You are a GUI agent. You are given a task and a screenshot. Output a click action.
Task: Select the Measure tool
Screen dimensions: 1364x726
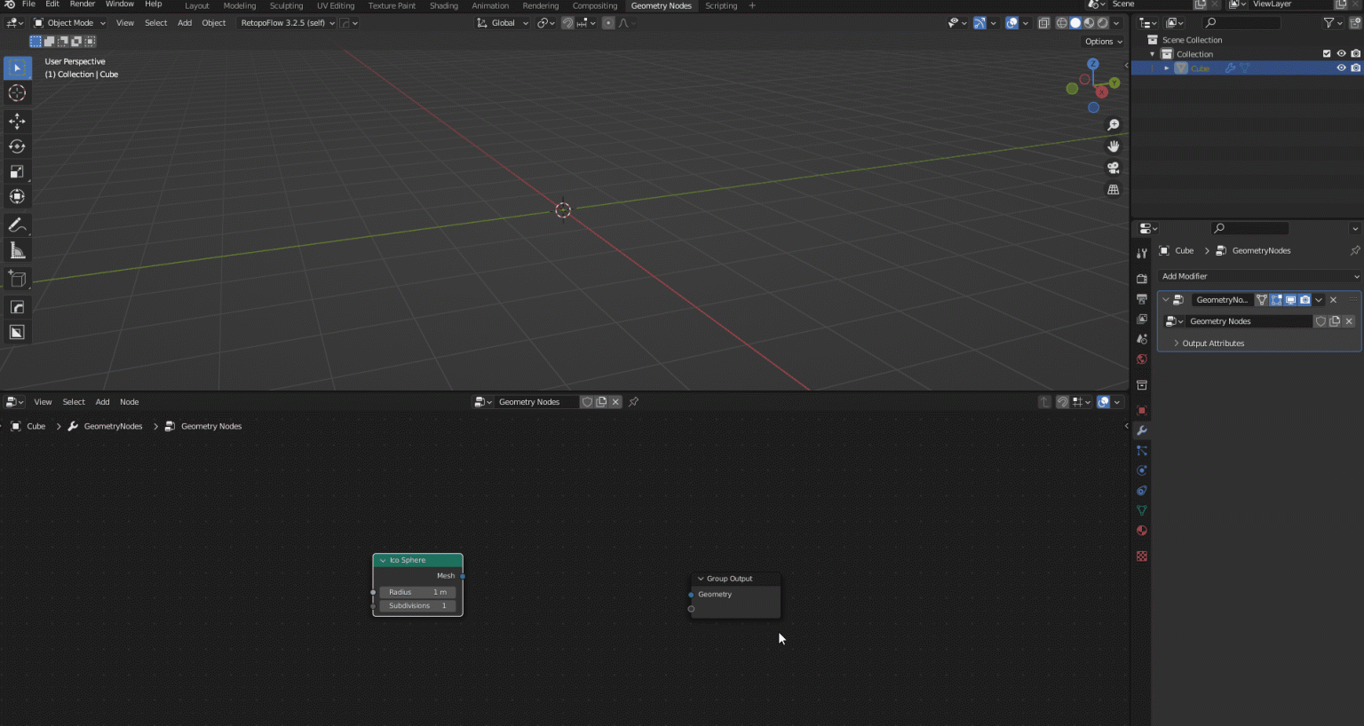click(x=17, y=249)
